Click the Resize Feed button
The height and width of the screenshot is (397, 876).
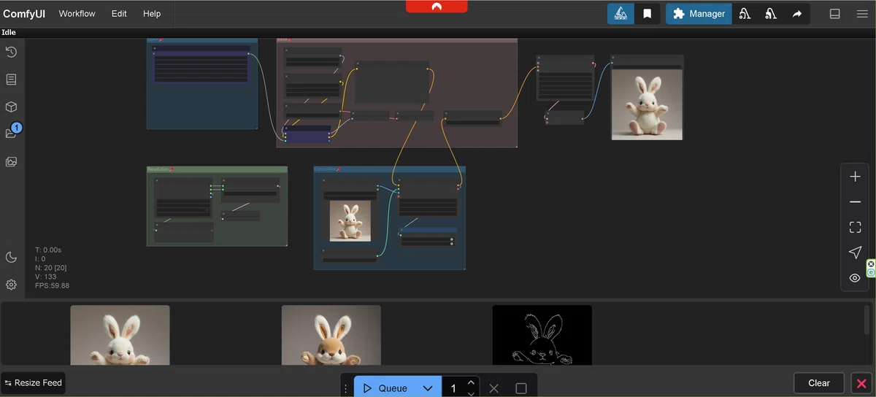(33, 383)
